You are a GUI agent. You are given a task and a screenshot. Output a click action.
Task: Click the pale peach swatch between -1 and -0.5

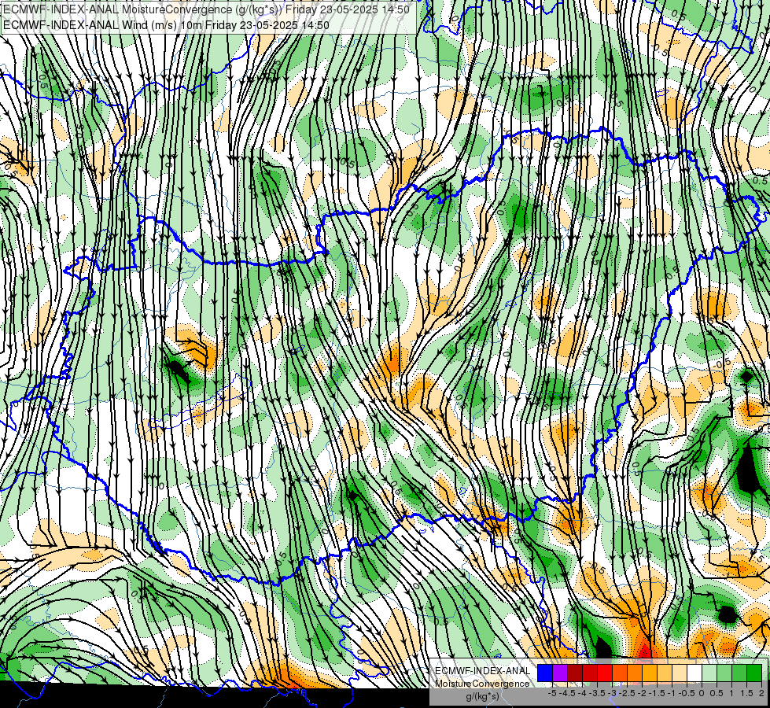680,673
